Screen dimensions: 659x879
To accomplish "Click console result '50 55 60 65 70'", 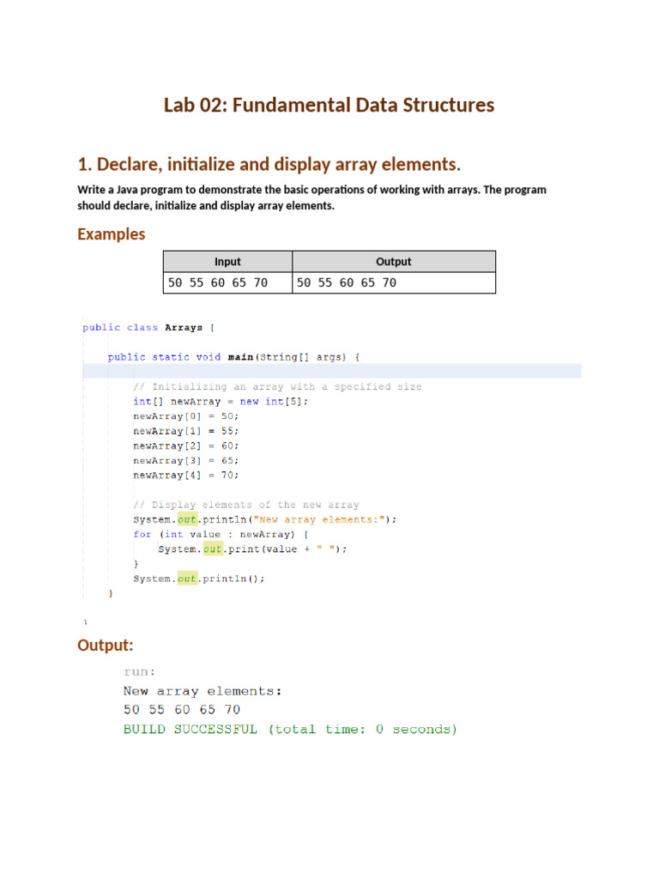I will (x=182, y=710).
